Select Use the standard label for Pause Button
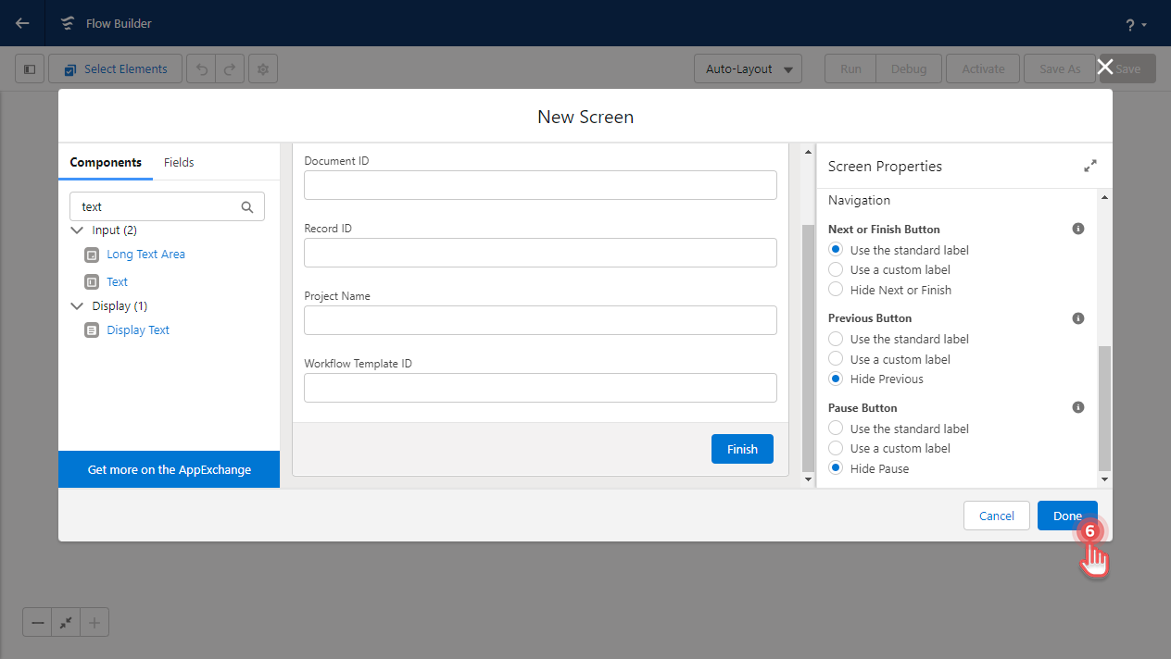 (835, 428)
